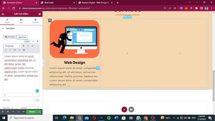Image resolution: width=215 pixels, height=121 pixels.
Task: Click the Preview Changes eye icon
Action: 24,112
